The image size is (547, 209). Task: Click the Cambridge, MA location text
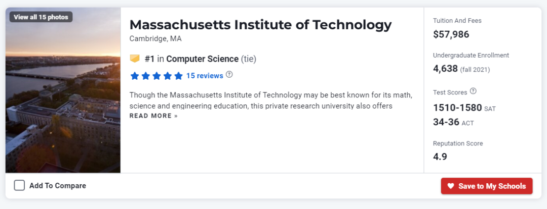(155, 38)
